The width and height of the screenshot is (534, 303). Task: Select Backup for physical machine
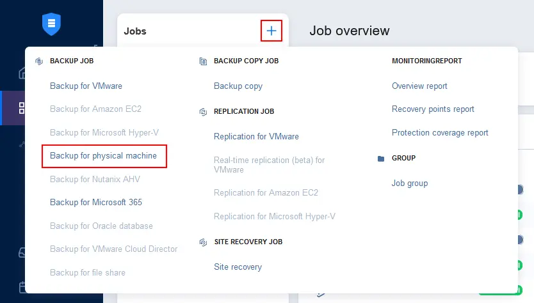(103, 155)
